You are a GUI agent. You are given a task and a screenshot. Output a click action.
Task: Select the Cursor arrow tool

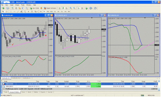[x=3, y=12]
